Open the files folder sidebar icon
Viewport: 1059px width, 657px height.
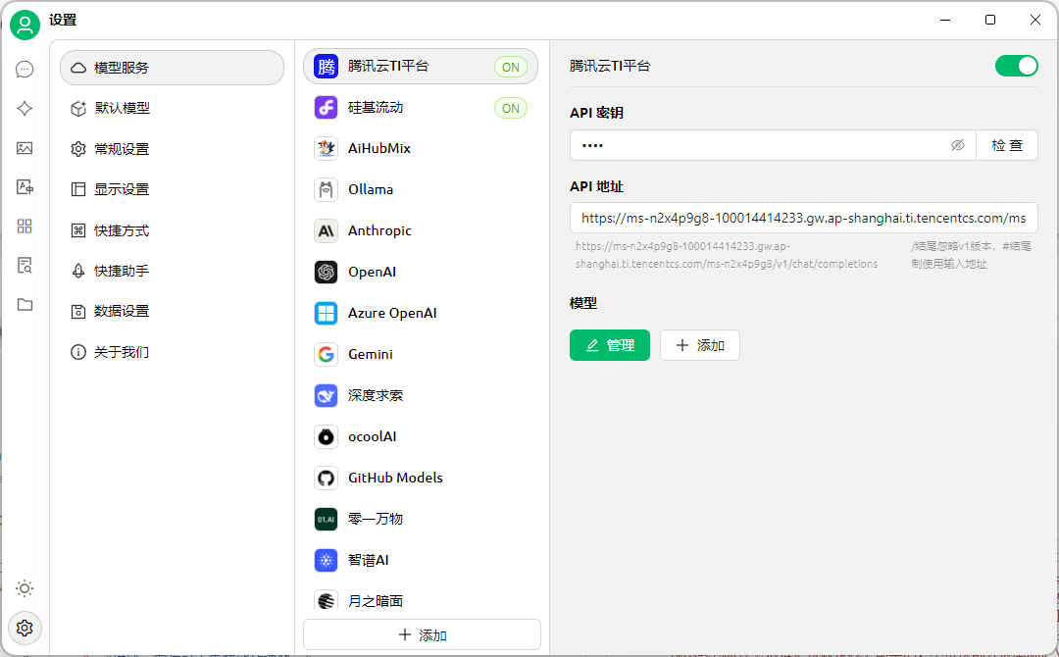(25, 305)
